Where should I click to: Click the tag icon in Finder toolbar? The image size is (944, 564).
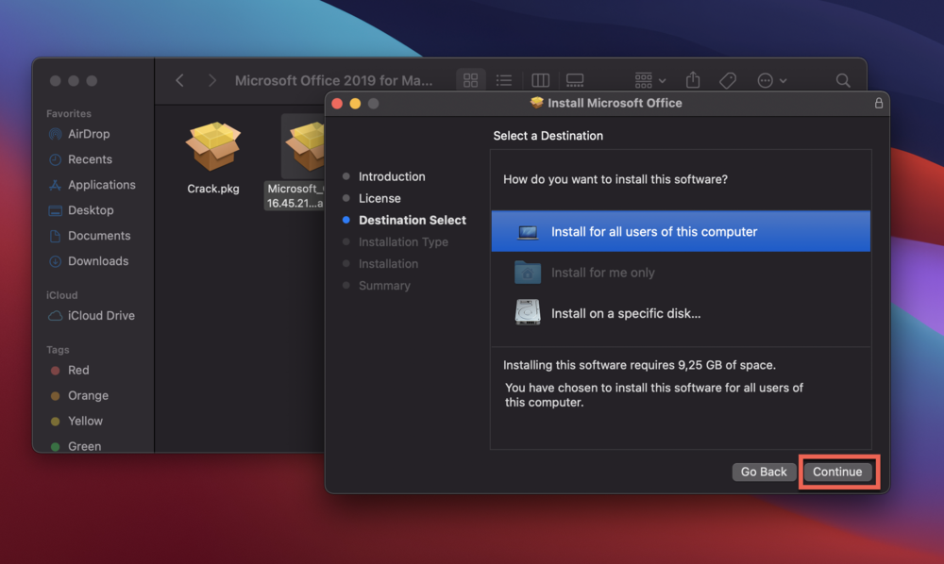tap(727, 81)
